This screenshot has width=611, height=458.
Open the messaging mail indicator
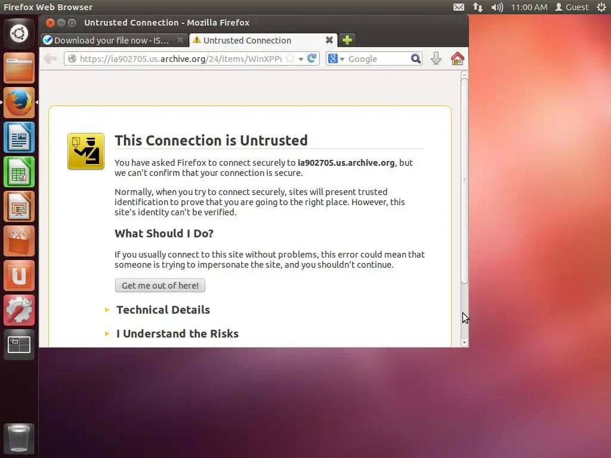[459, 7]
